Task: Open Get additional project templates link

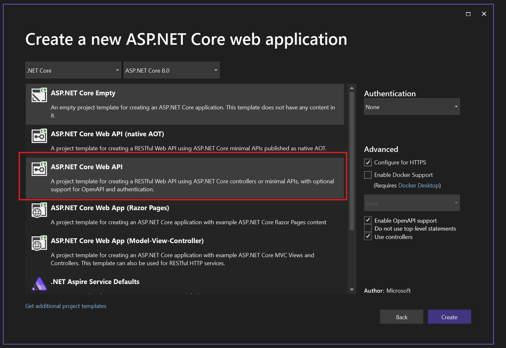Action: (66, 306)
